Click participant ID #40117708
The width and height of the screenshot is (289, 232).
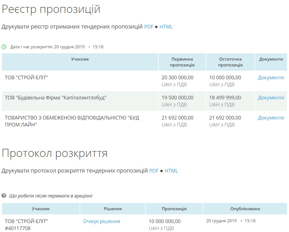(x=18, y=228)
